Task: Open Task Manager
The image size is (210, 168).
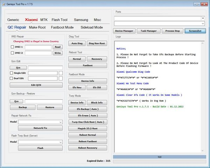Action: 148,31
